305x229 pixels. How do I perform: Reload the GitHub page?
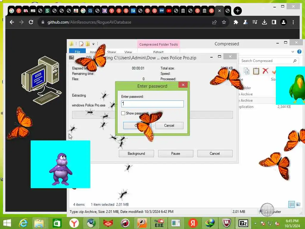pyautogui.click(x=31, y=22)
